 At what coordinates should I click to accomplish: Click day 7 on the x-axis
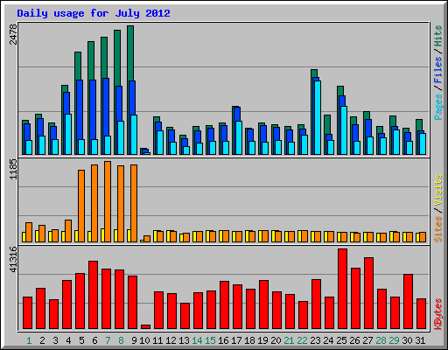point(108,340)
